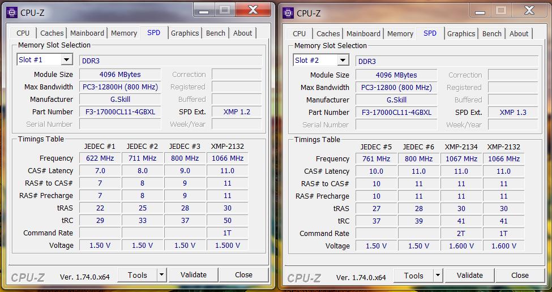This screenshot has width=552, height=292.
Task: Click the CPU-Z icon in right window title bar
Action: tap(288, 12)
